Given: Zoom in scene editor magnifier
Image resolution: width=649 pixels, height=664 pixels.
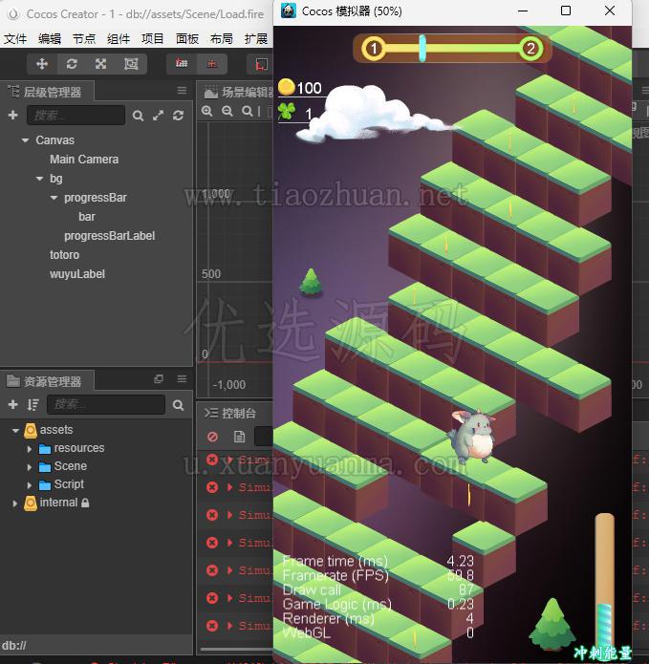Looking at the screenshot, I should tap(206, 112).
